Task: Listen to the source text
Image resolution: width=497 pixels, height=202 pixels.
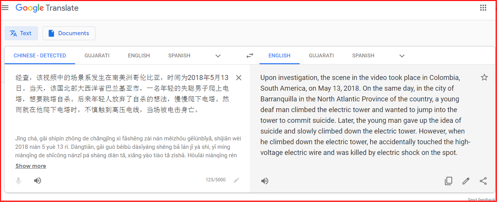Action: click(x=38, y=180)
